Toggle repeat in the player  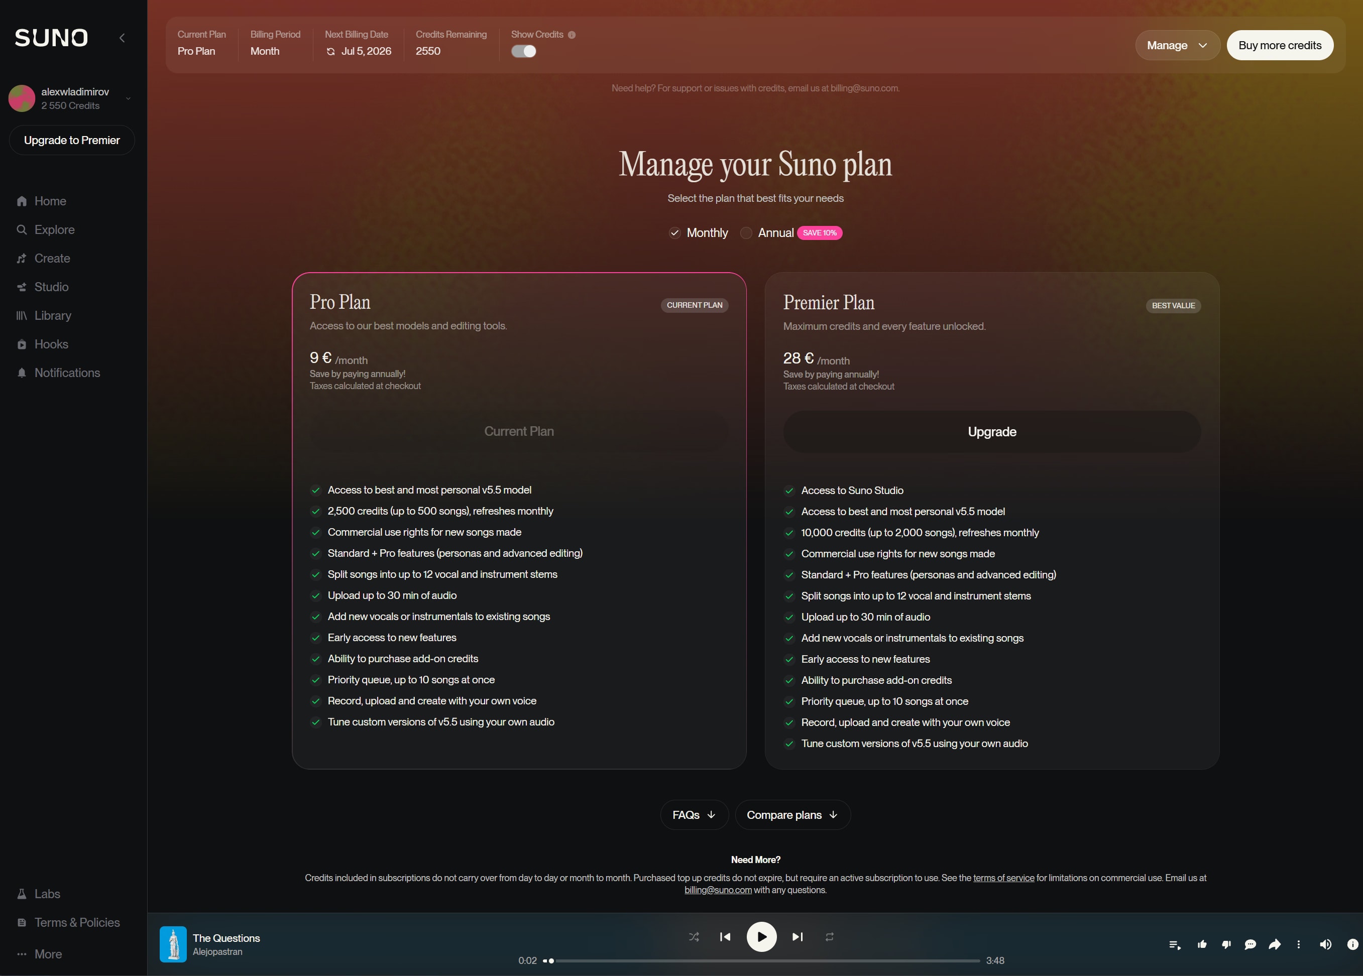829,936
